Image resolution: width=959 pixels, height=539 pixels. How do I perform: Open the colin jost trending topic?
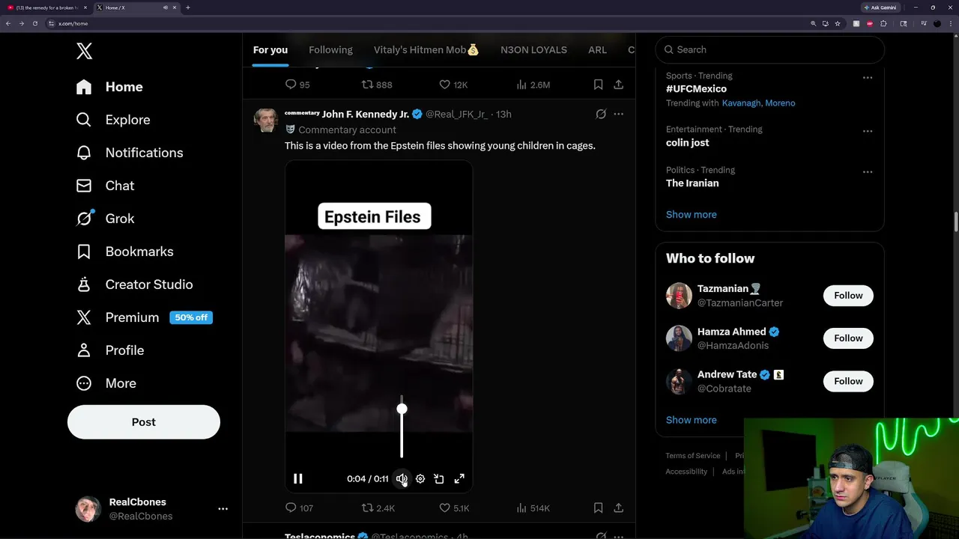(687, 142)
